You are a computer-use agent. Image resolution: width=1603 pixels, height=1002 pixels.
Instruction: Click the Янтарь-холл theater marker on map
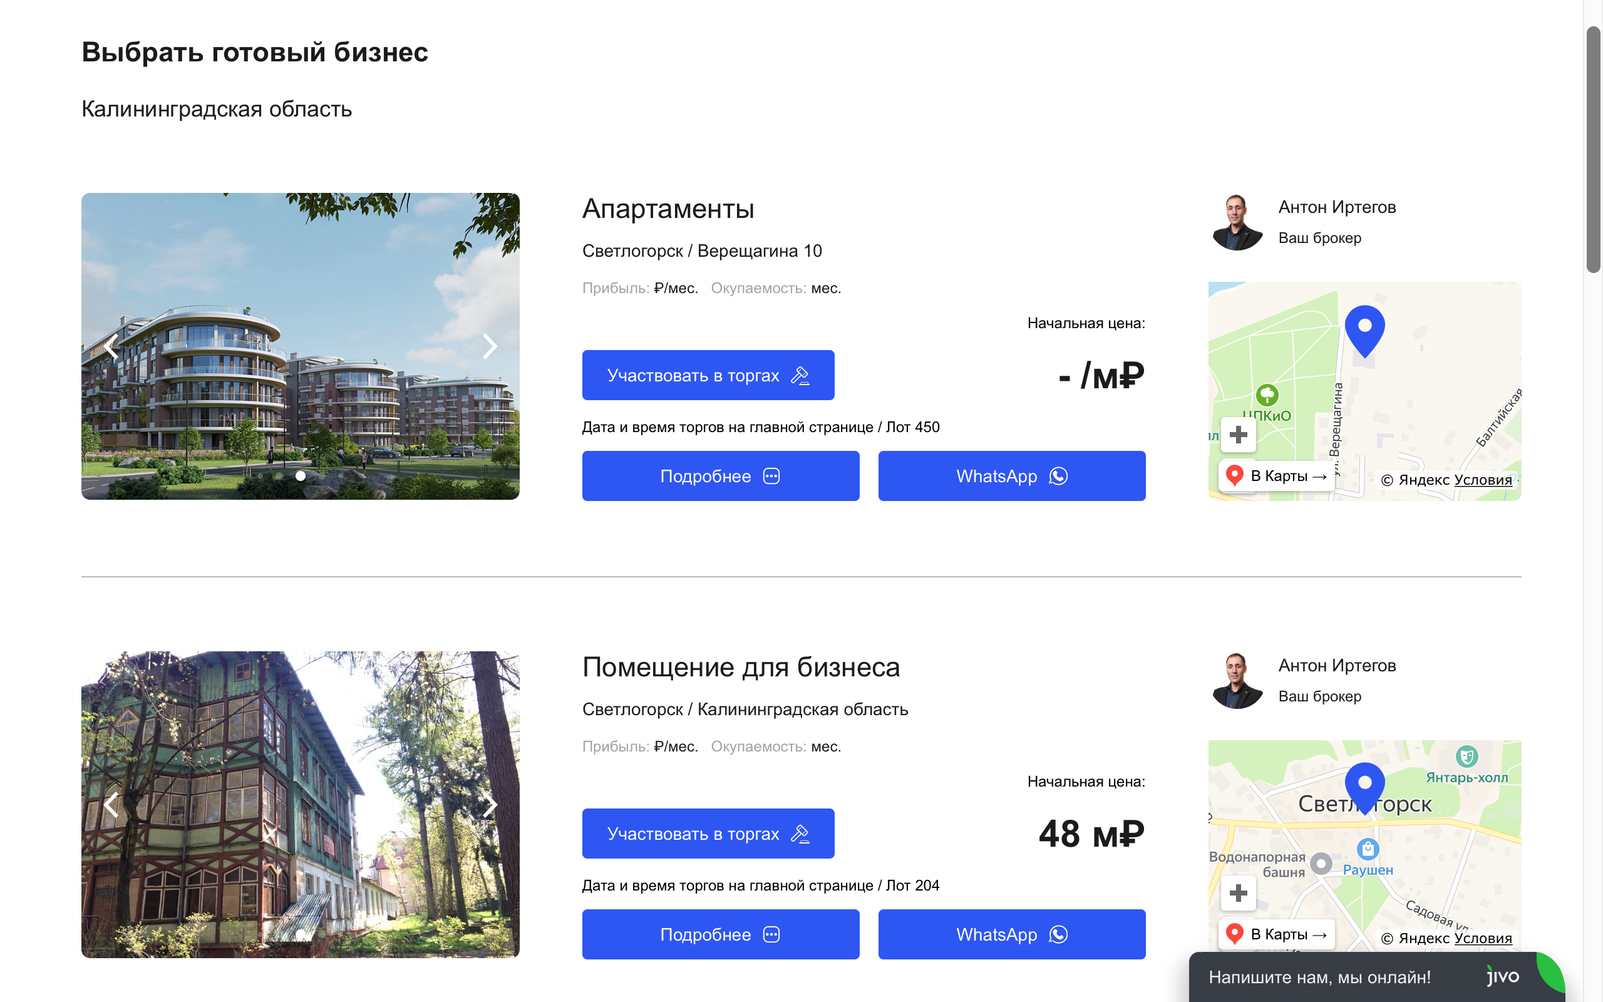click(x=1466, y=755)
